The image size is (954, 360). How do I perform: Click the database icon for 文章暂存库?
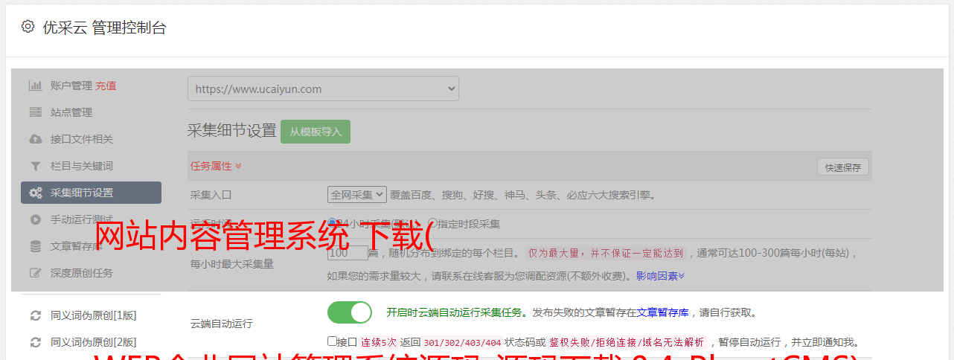point(35,246)
